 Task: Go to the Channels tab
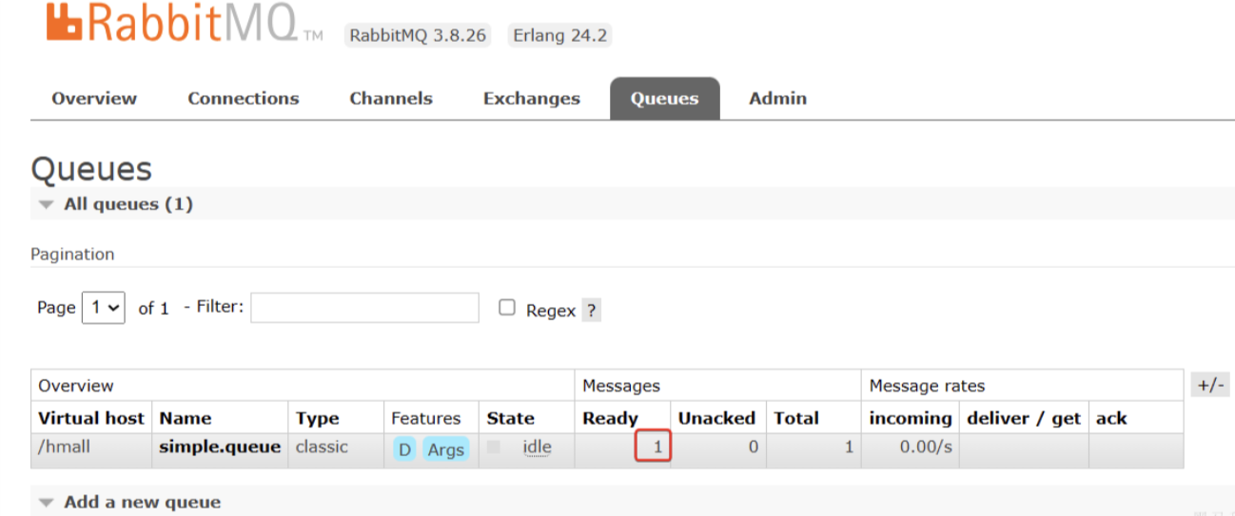pos(390,99)
